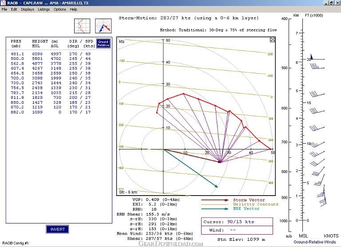Select the 481.1 mb data row
Screen dimensions: 341x247
tap(51, 54)
